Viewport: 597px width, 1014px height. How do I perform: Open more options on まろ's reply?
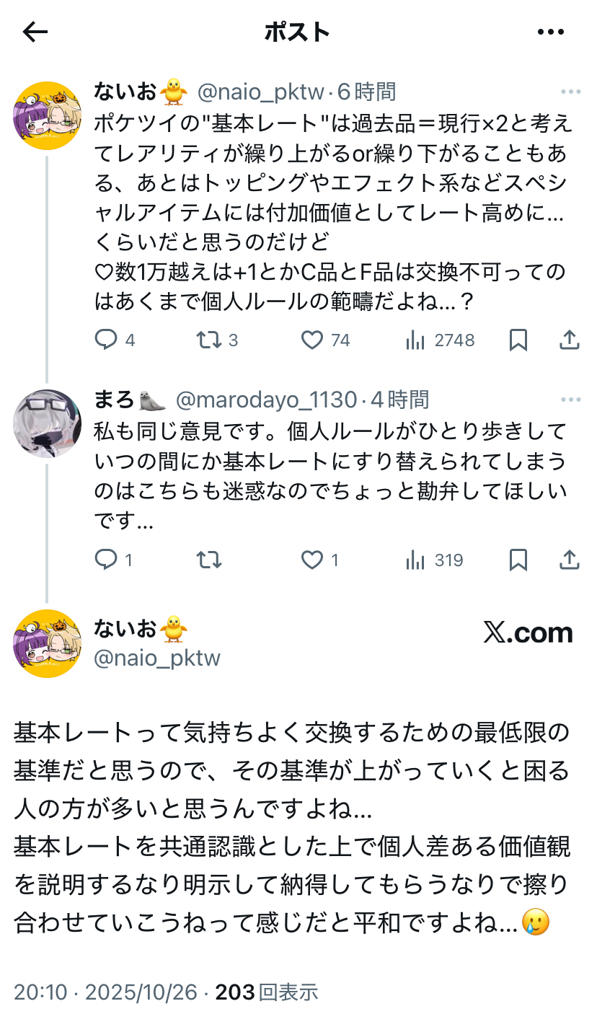570,400
